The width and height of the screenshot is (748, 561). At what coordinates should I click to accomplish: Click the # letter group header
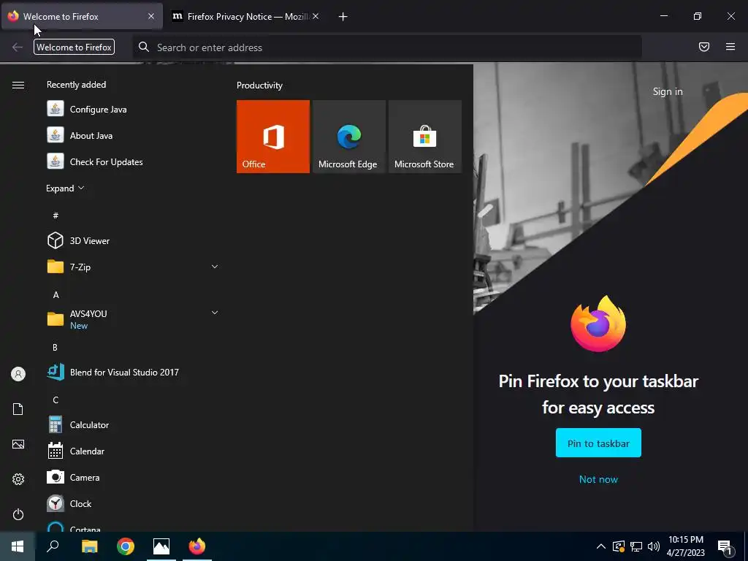(x=56, y=215)
